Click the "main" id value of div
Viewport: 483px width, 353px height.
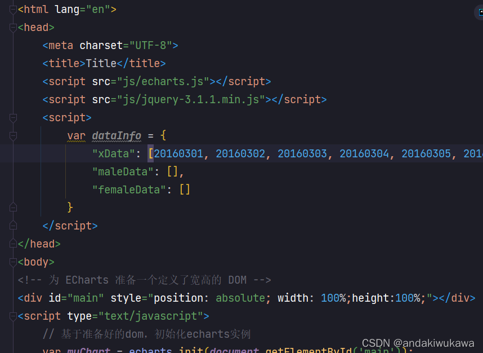pyautogui.click(x=86, y=298)
